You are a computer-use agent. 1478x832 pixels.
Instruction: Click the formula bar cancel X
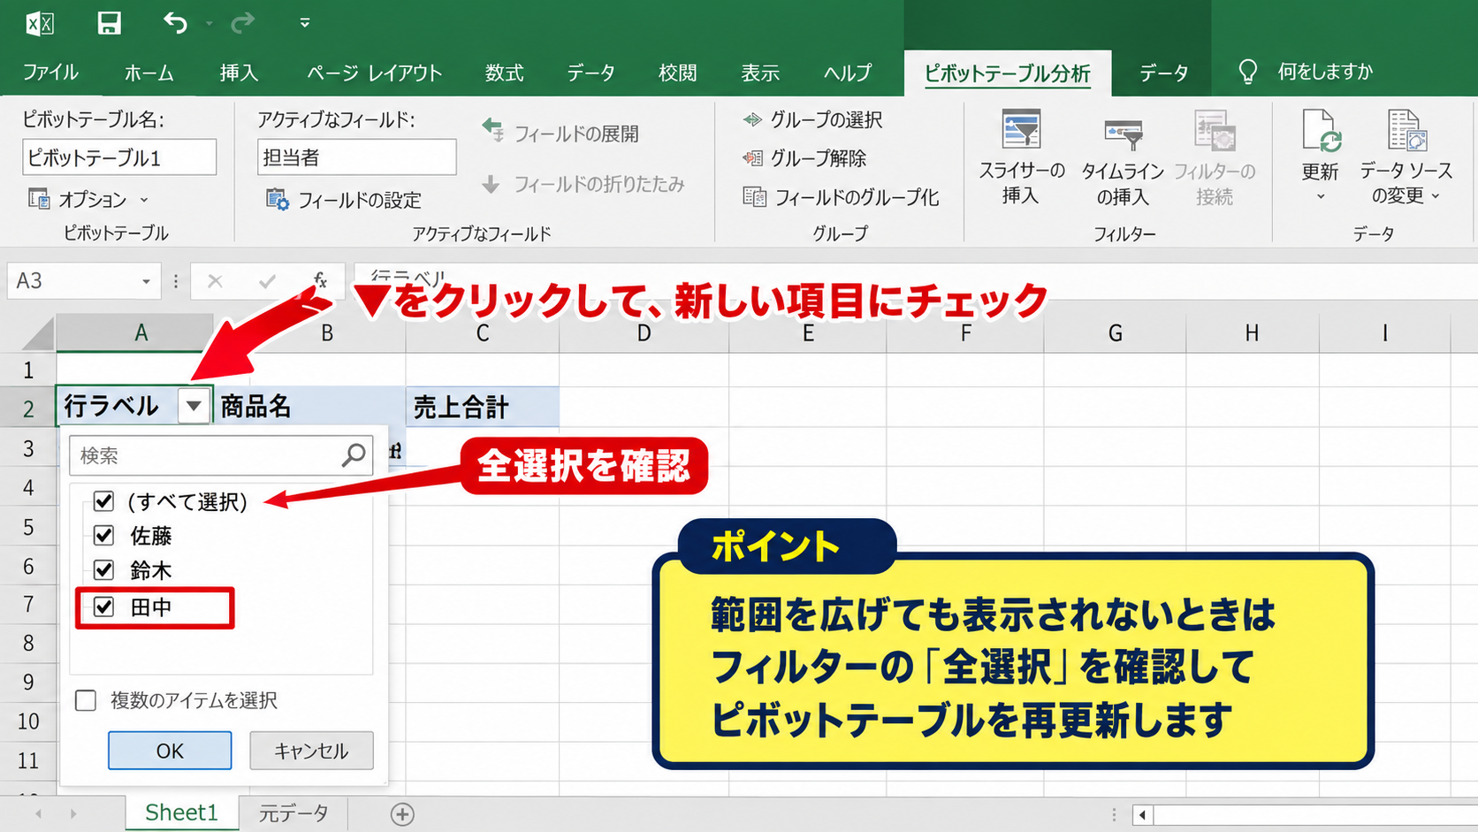(215, 281)
